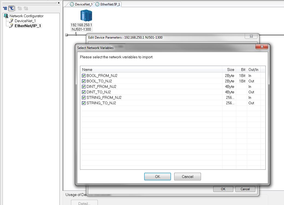The width and height of the screenshot is (284, 205).
Task: Click the Network Configurator computer icon
Action: pos(5,16)
